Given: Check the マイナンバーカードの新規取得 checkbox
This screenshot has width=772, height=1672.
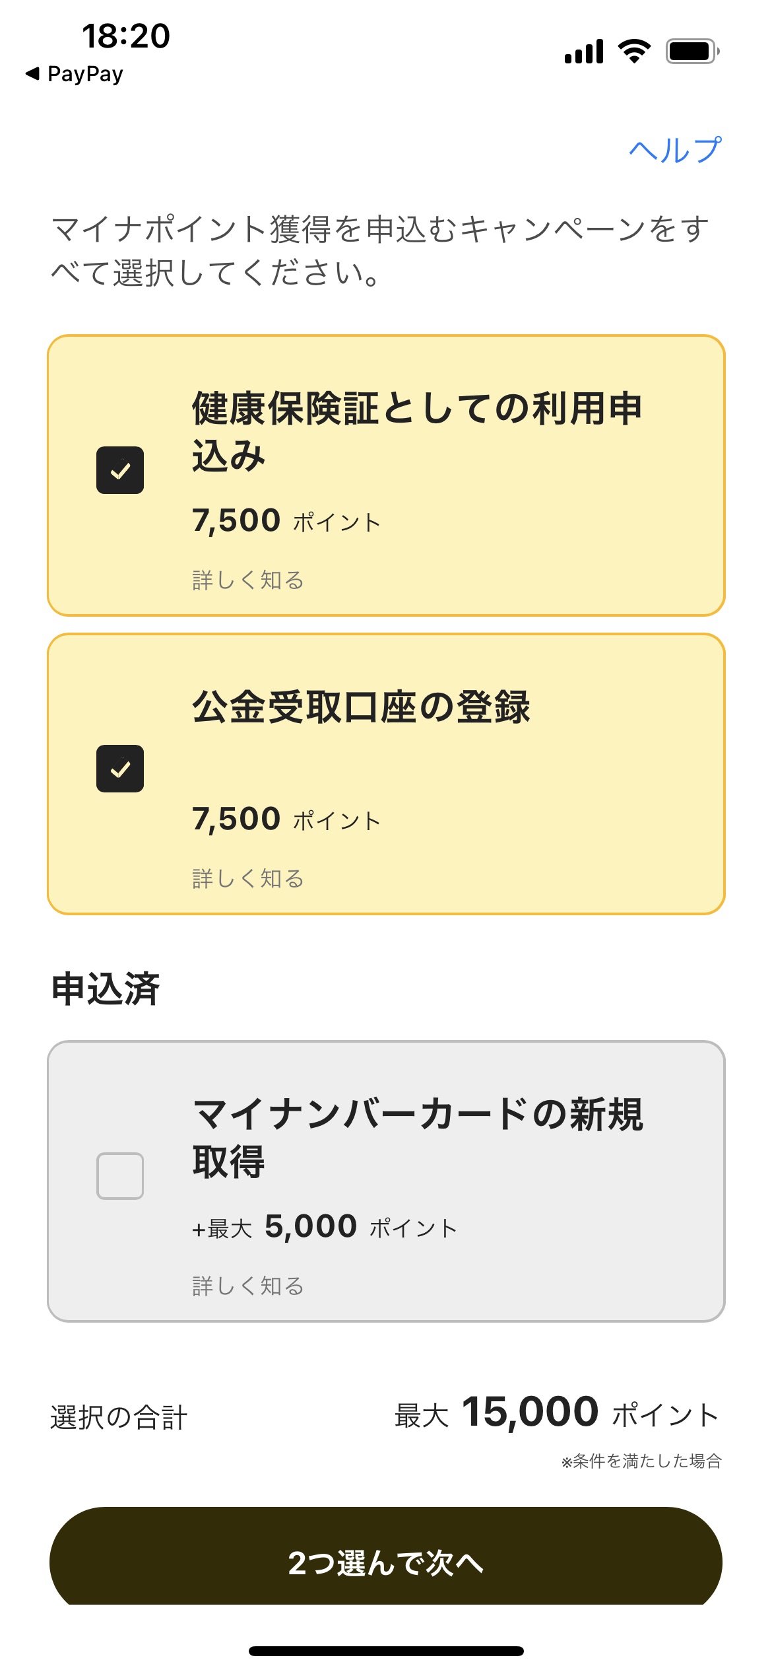Looking at the screenshot, I should pos(120,1176).
